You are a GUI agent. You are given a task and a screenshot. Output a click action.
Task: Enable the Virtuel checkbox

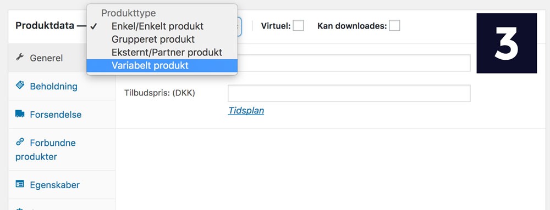click(x=298, y=26)
